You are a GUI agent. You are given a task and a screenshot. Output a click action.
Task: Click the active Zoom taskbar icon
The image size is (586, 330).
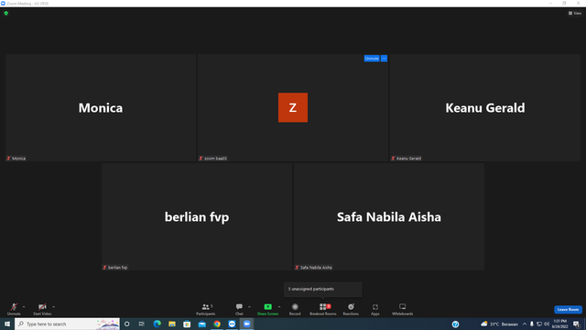pos(246,324)
